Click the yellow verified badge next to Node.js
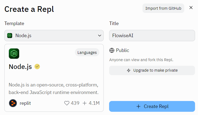This screenshot has height=115, width=198. (x=37, y=67)
